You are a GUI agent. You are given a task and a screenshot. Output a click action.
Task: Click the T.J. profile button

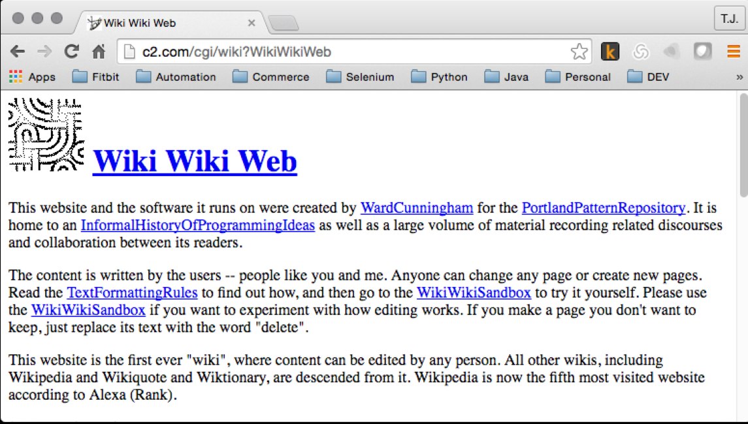coord(731,18)
